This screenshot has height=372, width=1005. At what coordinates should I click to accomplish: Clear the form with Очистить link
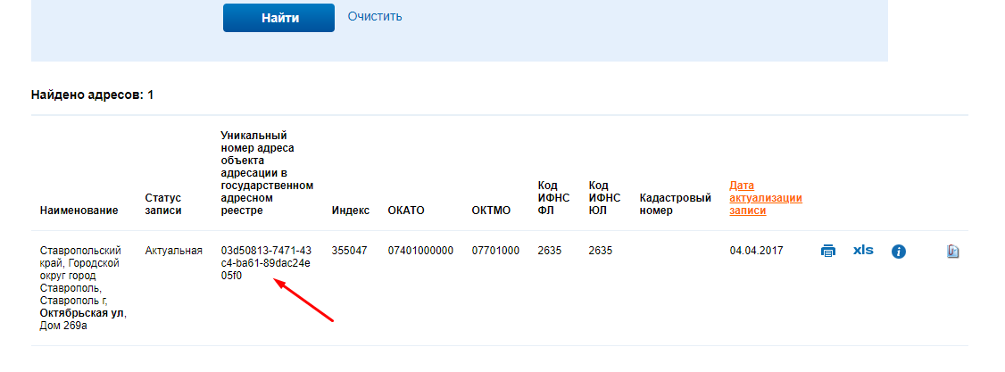(375, 16)
